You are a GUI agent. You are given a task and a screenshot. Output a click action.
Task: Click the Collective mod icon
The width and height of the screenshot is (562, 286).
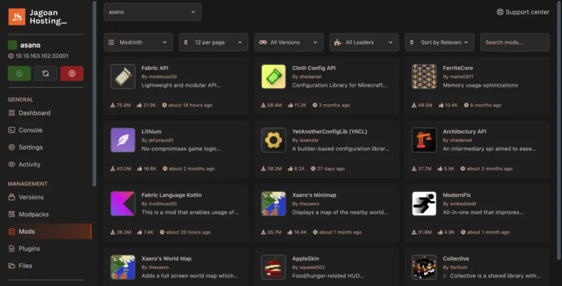424,267
